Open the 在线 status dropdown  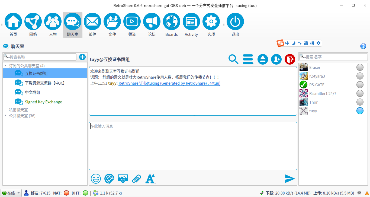click(x=11, y=193)
